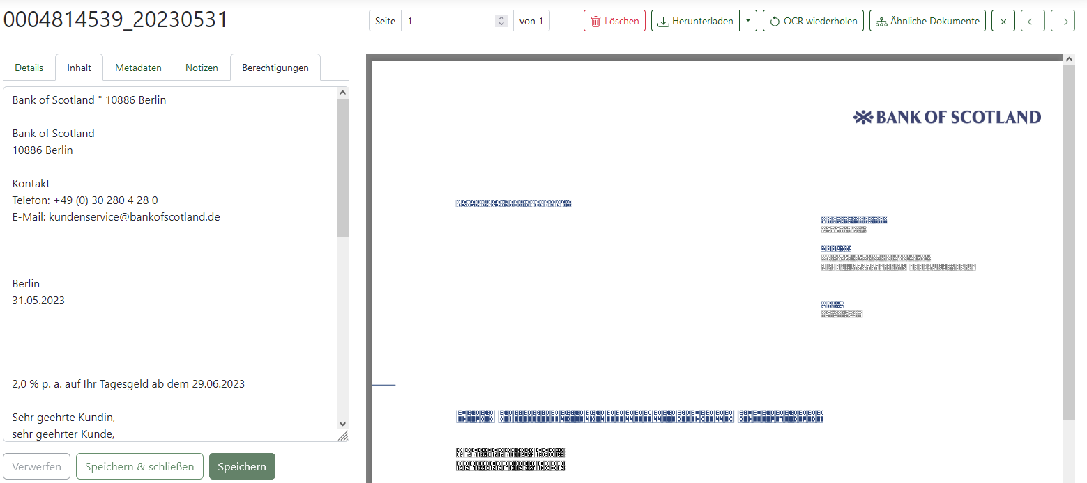
Task: Discard changes using Verwerfen
Action: pyautogui.click(x=36, y=466)
